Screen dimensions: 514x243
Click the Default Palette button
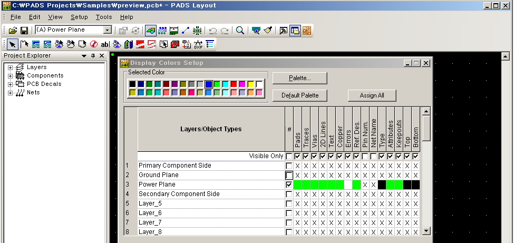tap(300, 95)
